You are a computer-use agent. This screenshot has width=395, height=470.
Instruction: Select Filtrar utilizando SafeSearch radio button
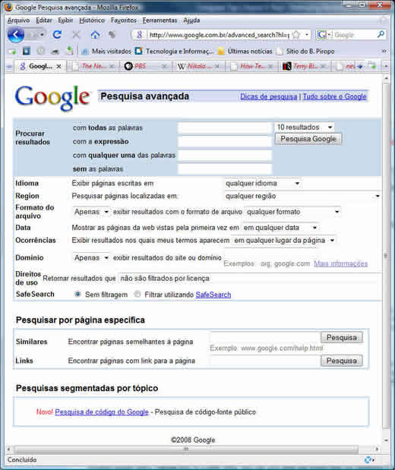point(137,294)
